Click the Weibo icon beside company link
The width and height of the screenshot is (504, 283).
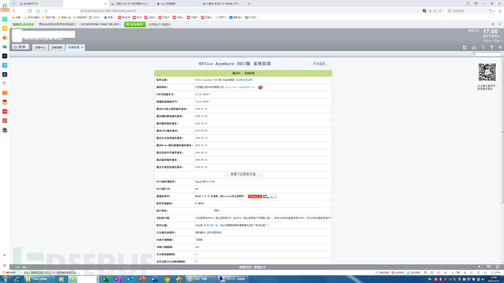[260, 88]
